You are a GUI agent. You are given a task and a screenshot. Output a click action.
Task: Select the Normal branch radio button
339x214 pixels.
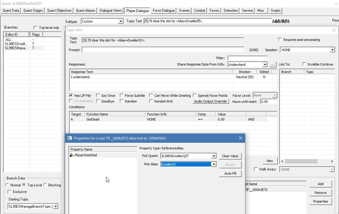click(x=7, y=185)
